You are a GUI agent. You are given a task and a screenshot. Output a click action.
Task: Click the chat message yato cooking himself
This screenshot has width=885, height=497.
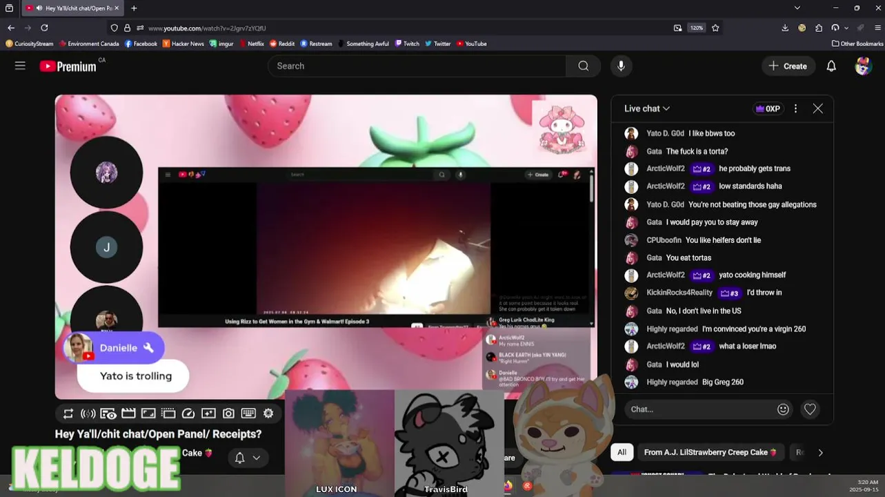click(x=752, y=275)
